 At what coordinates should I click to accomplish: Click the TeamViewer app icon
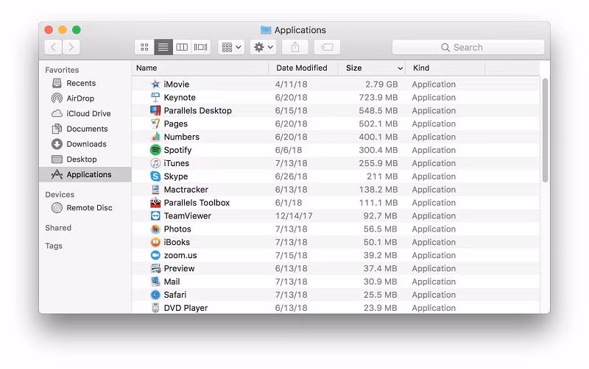click(x=155, y=216)
